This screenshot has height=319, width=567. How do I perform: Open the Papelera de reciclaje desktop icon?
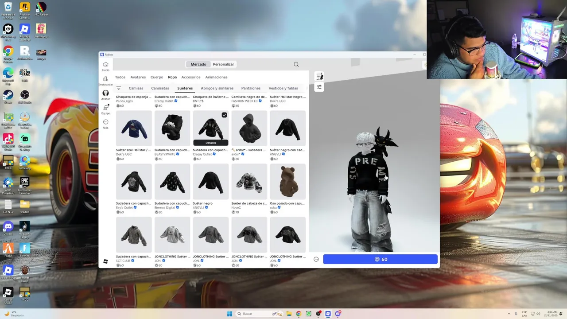pyautogui.click(x=8, y=10)
